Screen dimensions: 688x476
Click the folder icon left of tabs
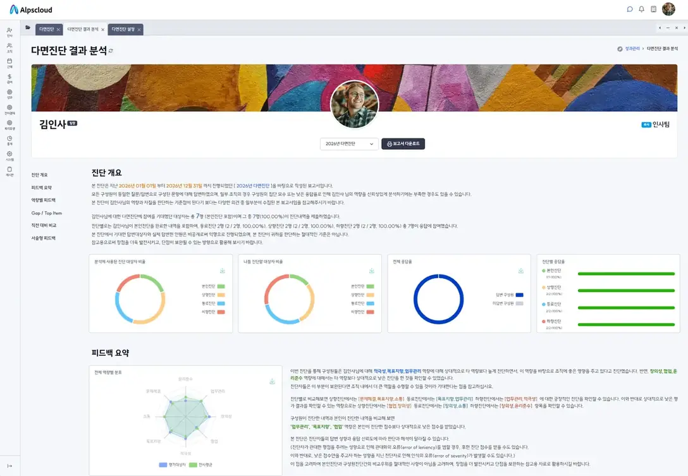click(x=28, y=28)
